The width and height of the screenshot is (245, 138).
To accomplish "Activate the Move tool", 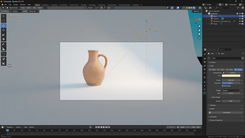I will (x=4, y=26).
